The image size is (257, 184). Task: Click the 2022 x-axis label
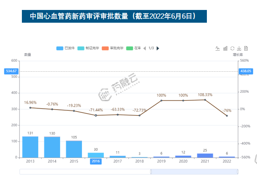click(x=227, y=161)
